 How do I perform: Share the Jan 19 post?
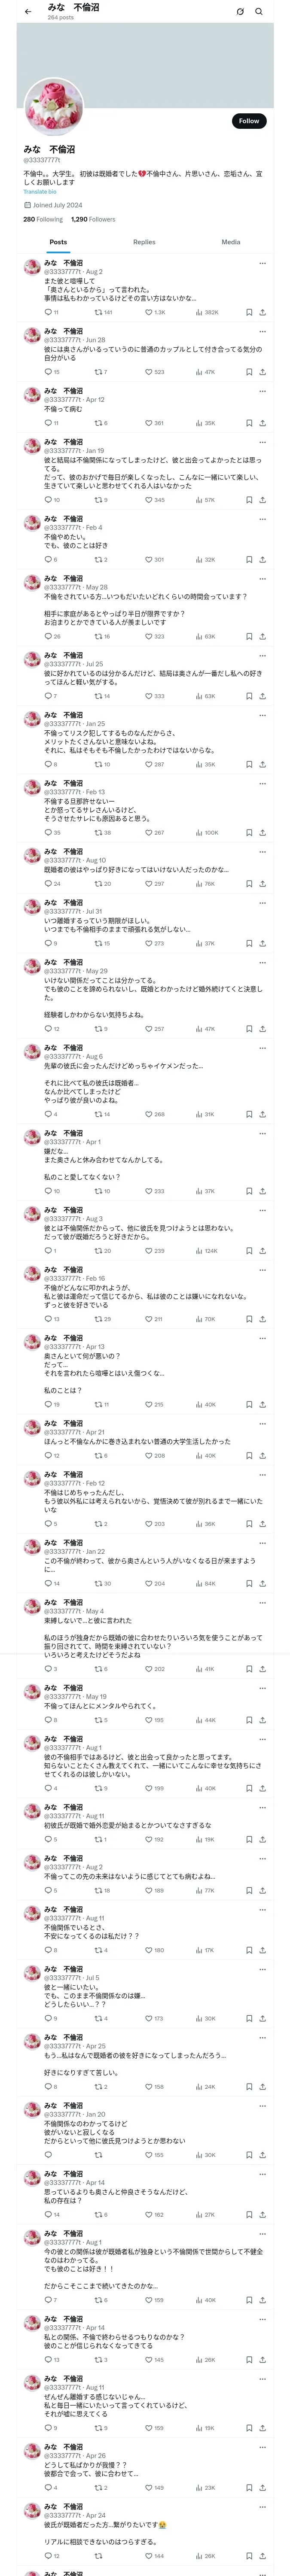[x=262, y=500]
